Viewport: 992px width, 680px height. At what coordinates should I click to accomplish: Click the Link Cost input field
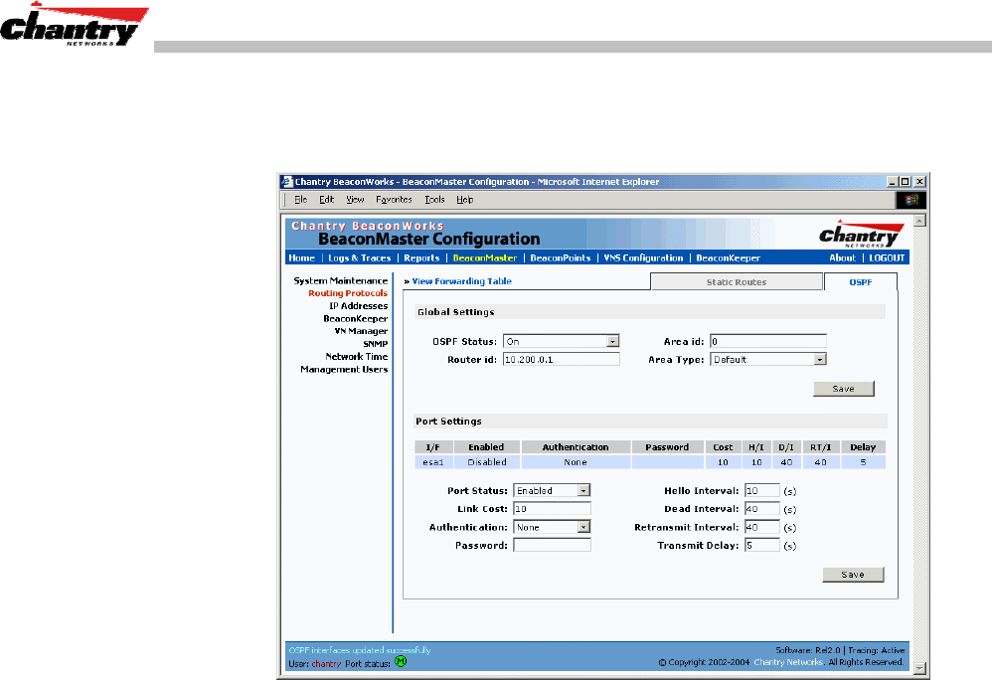[552, 509]
